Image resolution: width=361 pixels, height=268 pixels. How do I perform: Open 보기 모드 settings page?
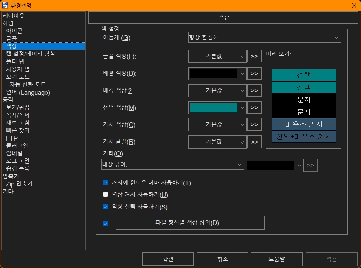click(x=18, y=77)
